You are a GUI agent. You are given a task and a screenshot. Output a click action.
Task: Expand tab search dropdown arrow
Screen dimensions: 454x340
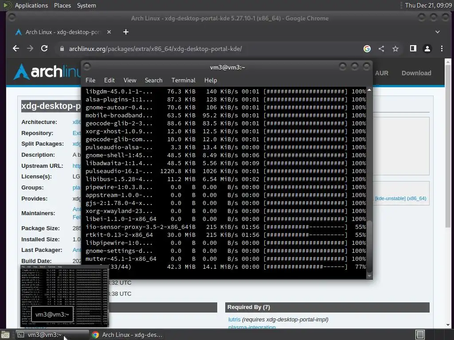[438, 32]
